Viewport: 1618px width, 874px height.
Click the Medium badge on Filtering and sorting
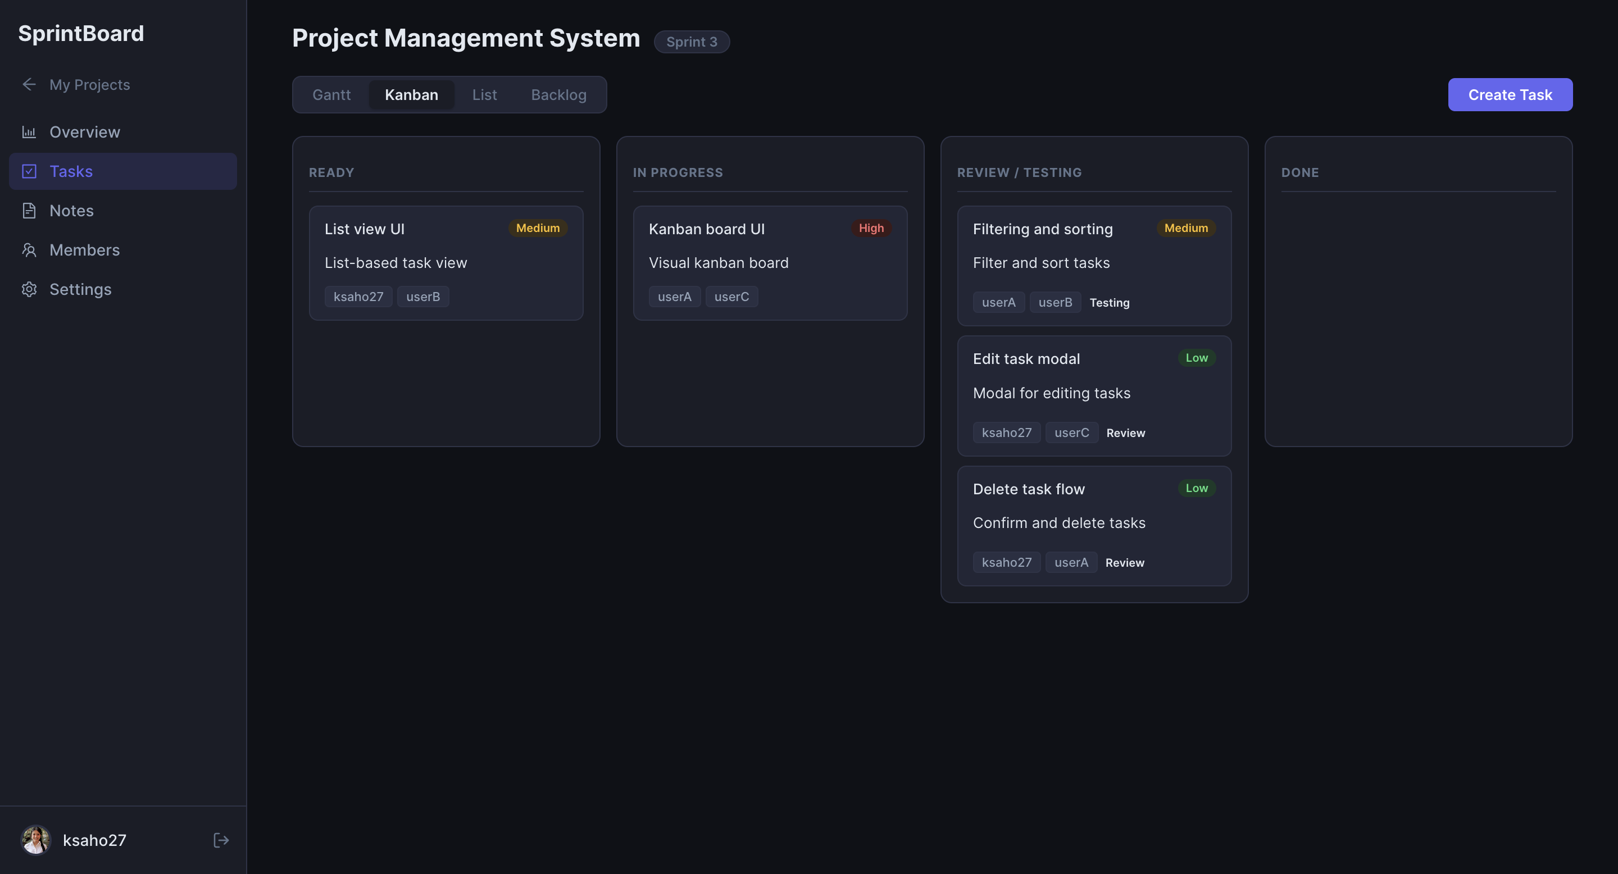point(1185,228)
